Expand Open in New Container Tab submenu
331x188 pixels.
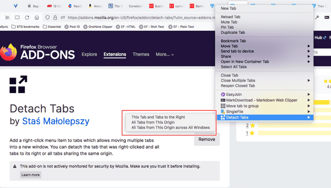264,62
